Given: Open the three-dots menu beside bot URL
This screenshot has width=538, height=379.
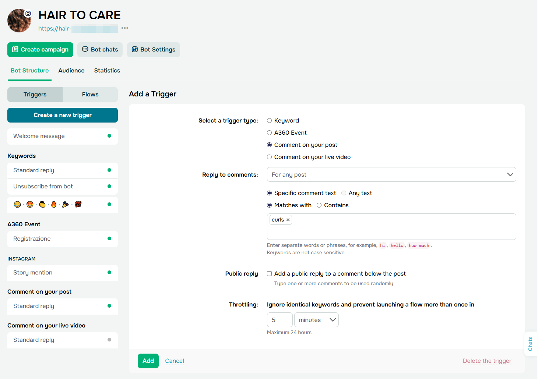Looking at the screenshot, I should click(125, 28).
